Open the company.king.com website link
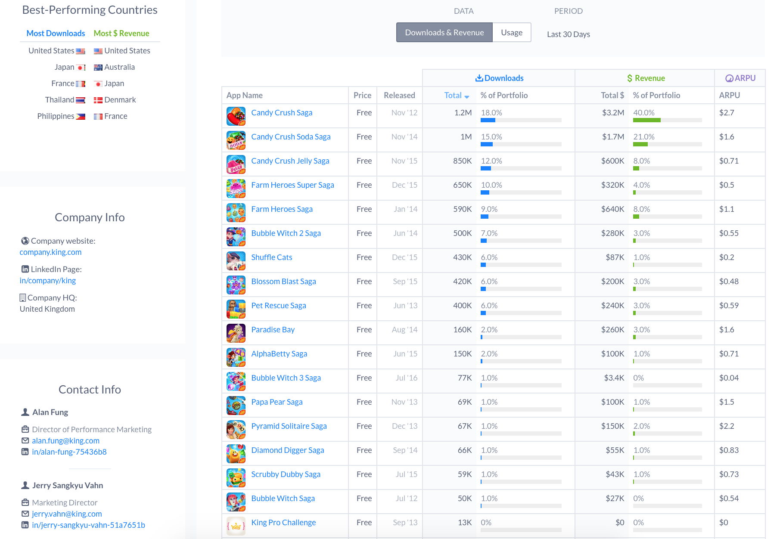The width and height of the screenshot is (783, 539). pos(50,252)
